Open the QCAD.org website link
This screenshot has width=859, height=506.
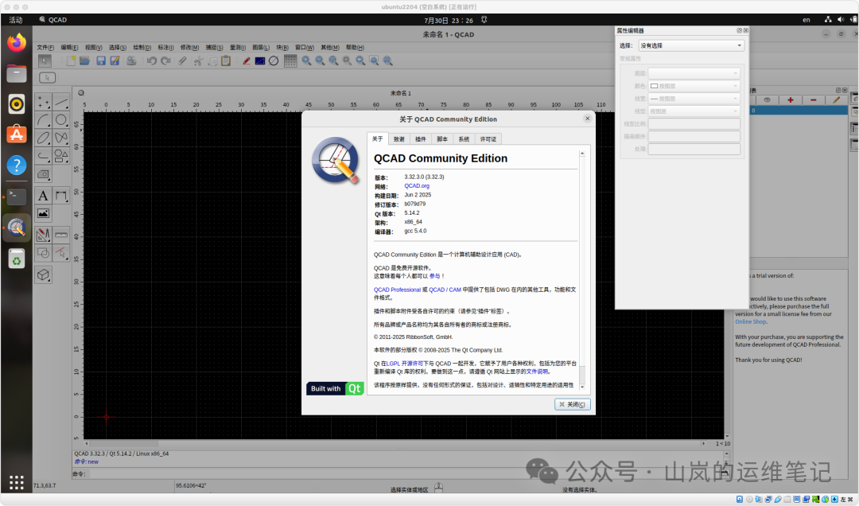click(419, 185)
